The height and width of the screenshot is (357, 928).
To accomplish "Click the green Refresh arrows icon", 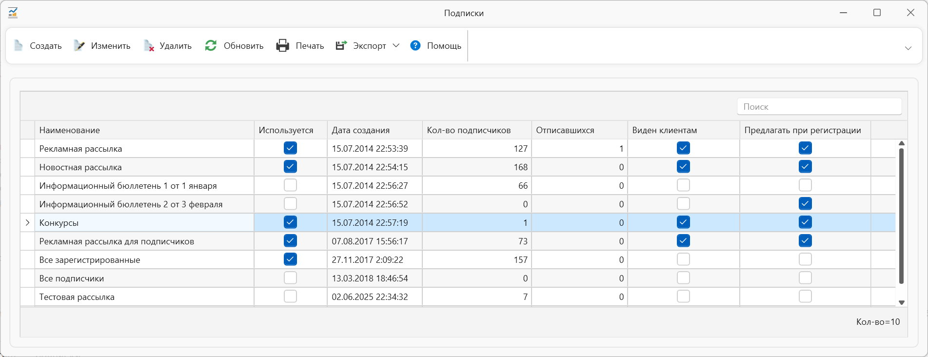I will click(211, 45).
